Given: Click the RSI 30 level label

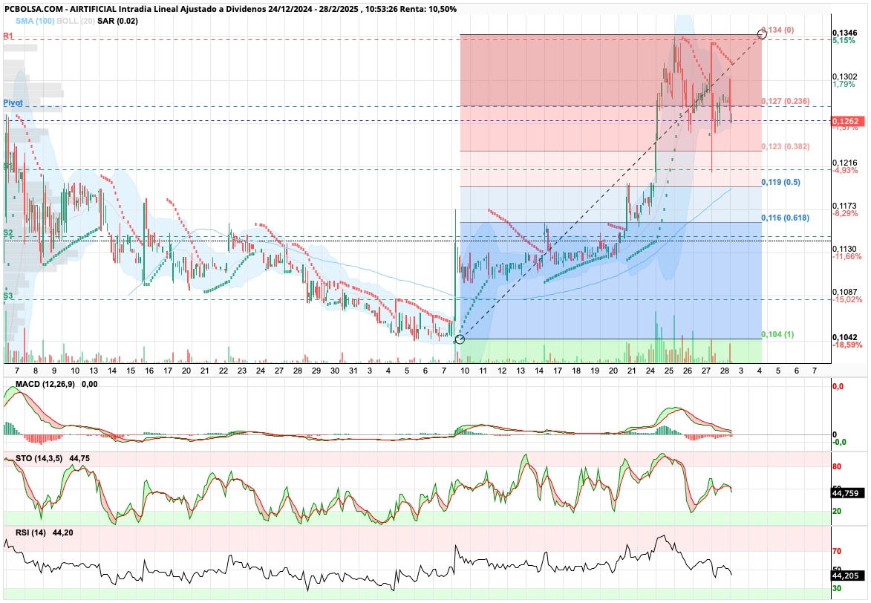Looking at the screenshot, I should pyautogui.click(x=837, y=589).
